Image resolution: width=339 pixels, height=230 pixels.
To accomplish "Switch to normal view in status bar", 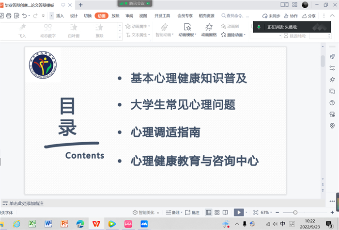I will coord(209,213).
